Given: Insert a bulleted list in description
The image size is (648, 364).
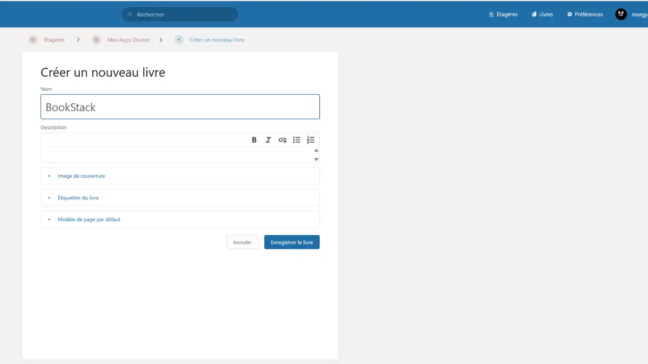Looking at the screenshot, I should point(296,140).
